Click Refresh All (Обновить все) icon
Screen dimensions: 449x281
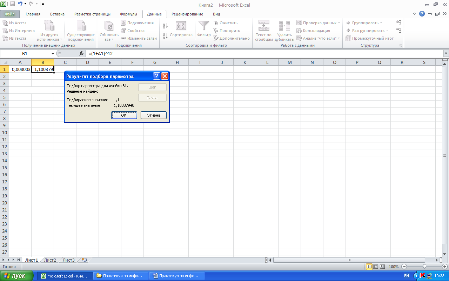(x=109, y=27)
